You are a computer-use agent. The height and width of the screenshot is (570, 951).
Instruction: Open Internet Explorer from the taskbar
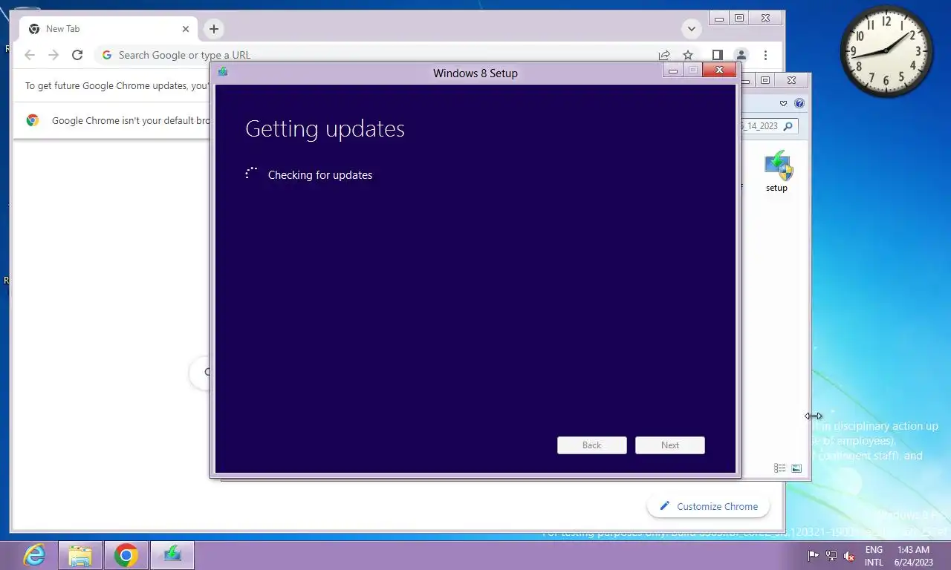click(x=33, y=555)
